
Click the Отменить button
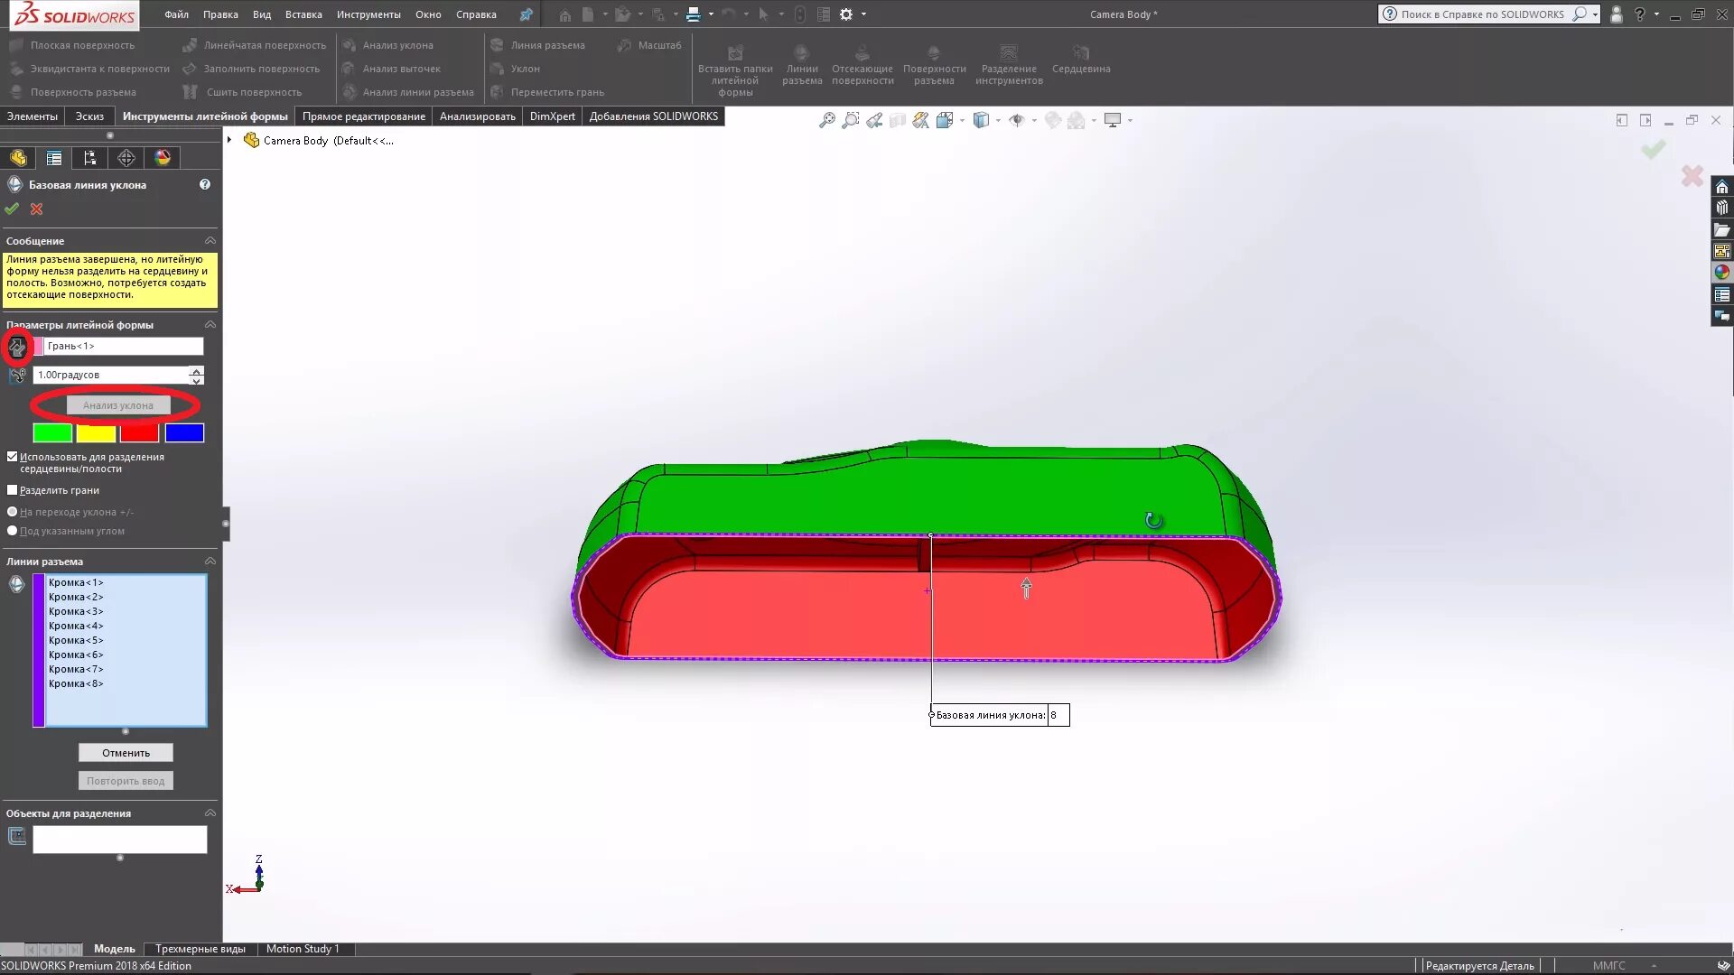click(126, 753)
